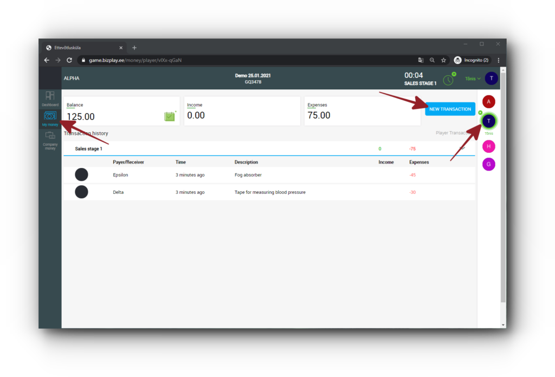Open the Tõnis user dropdown menu
555x377 pixels.
click(473, 79)
